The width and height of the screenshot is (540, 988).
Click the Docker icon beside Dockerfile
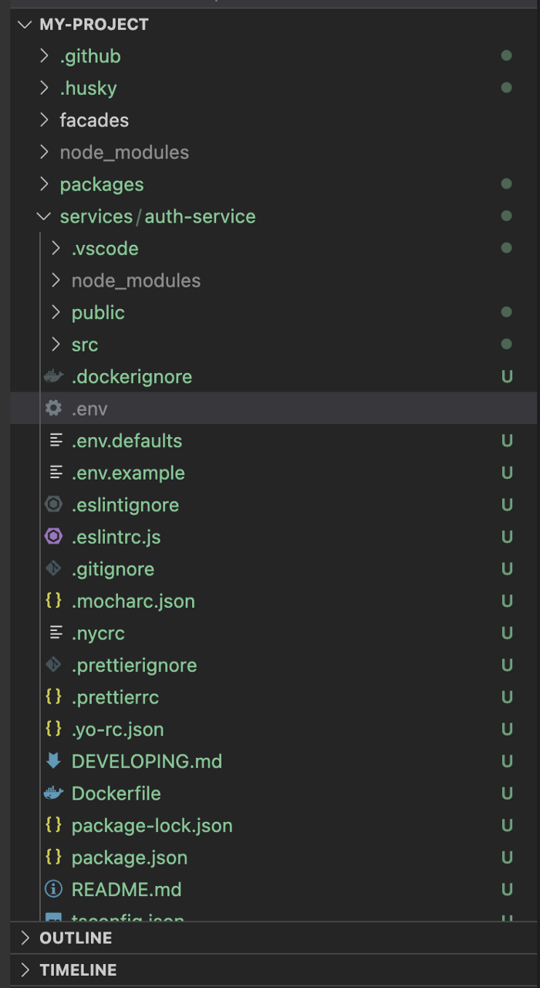53,793
